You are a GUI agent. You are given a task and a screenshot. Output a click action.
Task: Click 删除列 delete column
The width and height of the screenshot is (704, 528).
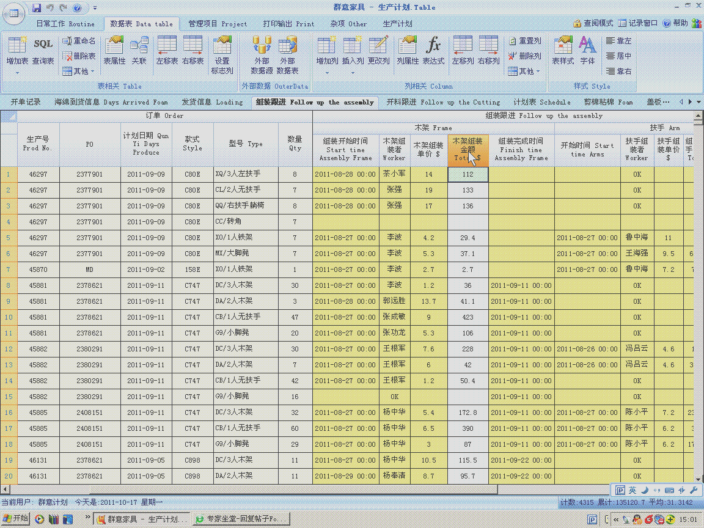pyautogui.click(x=525, y=56)
